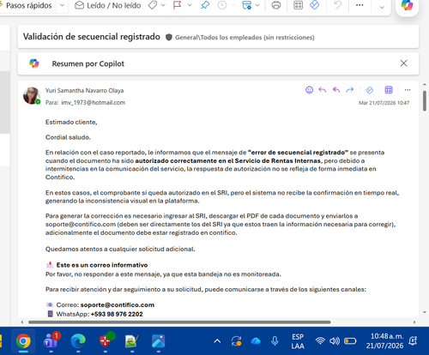Open the toolbar more options ellipsis
Image resolution: width=429 pixels, height=355 pixels.
(360, 5)
